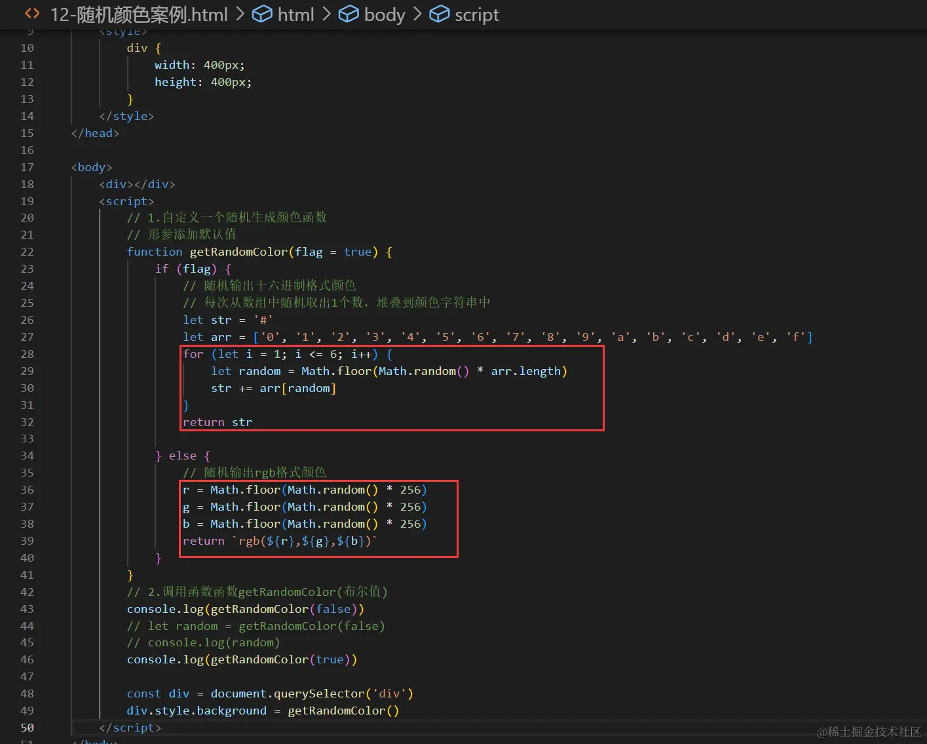Click the html cube icon in breadcrumb
This screenshot has height=744, width=927.
point(262,14)
